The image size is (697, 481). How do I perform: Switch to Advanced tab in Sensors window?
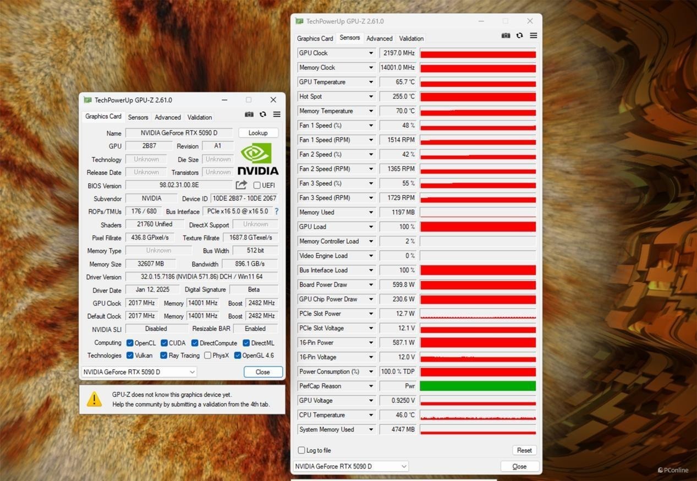(380, 39)
